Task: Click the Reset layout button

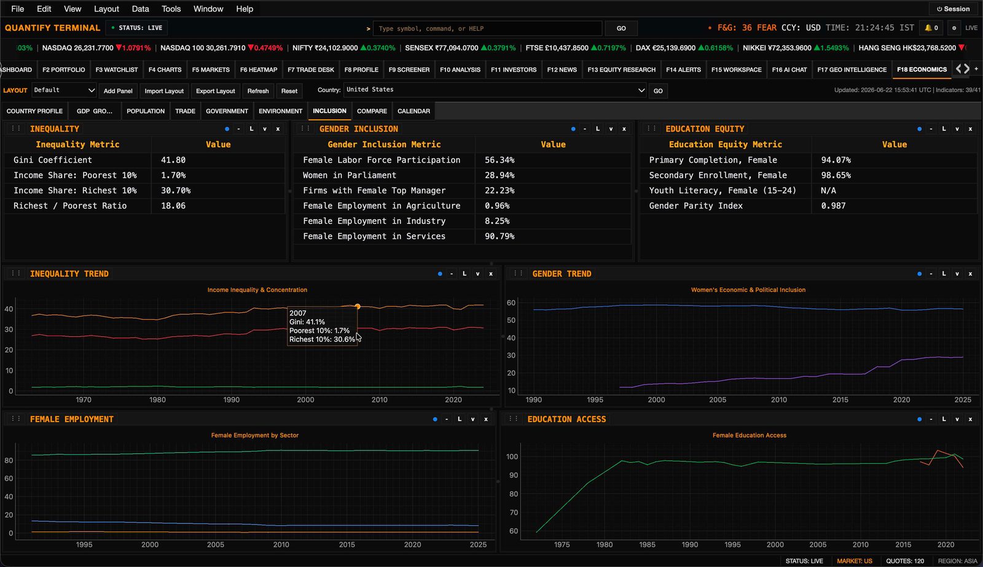Action: 289,91
